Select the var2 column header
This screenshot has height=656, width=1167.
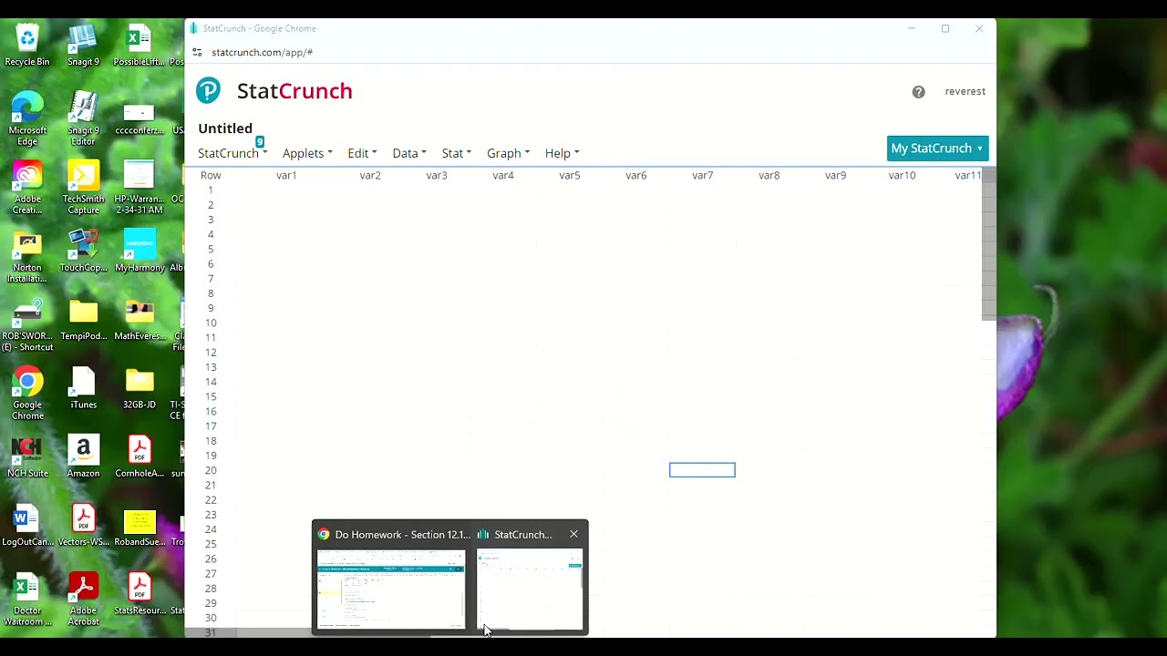[370, 175]
